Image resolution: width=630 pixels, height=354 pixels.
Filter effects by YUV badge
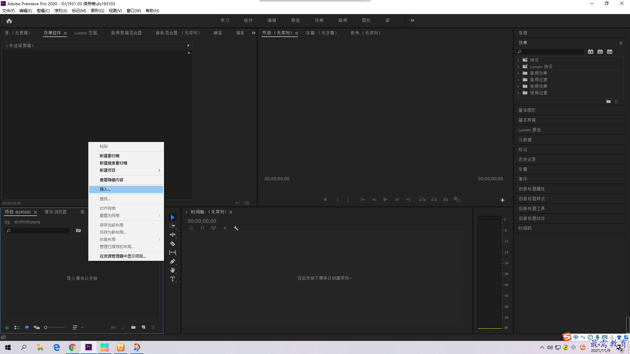(610, 51)
